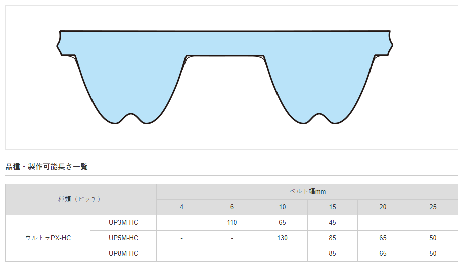Click the width 4 column header
This screenshot has height=263, width=462.
click(x=181, y=207)
